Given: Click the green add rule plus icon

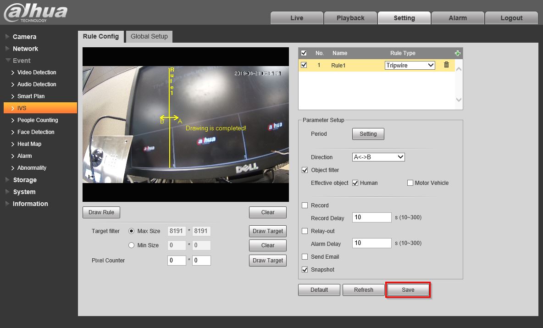Looking at the screenshot, I should point(457,53).
